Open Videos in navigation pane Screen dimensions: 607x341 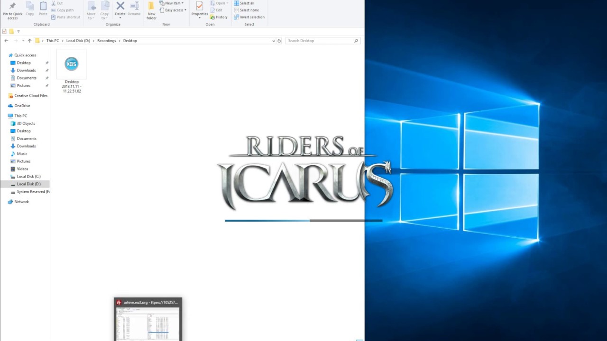click(22, 169)
